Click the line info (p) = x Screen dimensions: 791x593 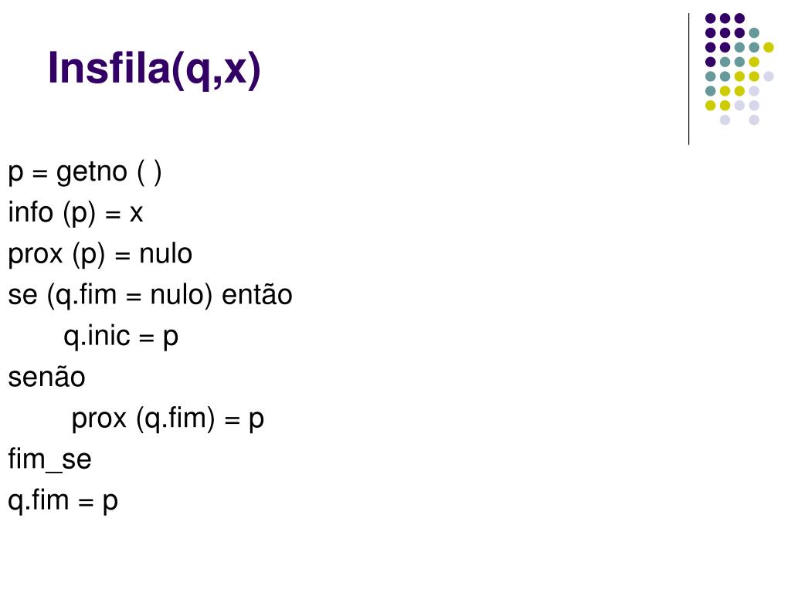tap(76, 213)
